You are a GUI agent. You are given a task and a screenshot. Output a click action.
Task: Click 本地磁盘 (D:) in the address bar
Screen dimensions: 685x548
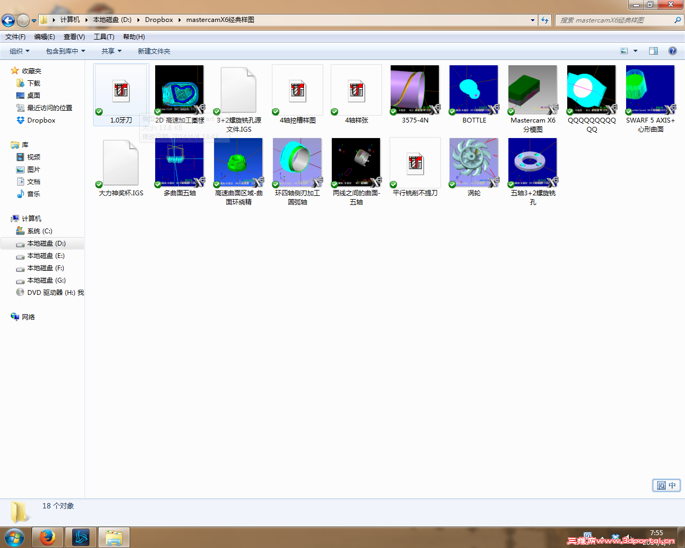point(112,20)
